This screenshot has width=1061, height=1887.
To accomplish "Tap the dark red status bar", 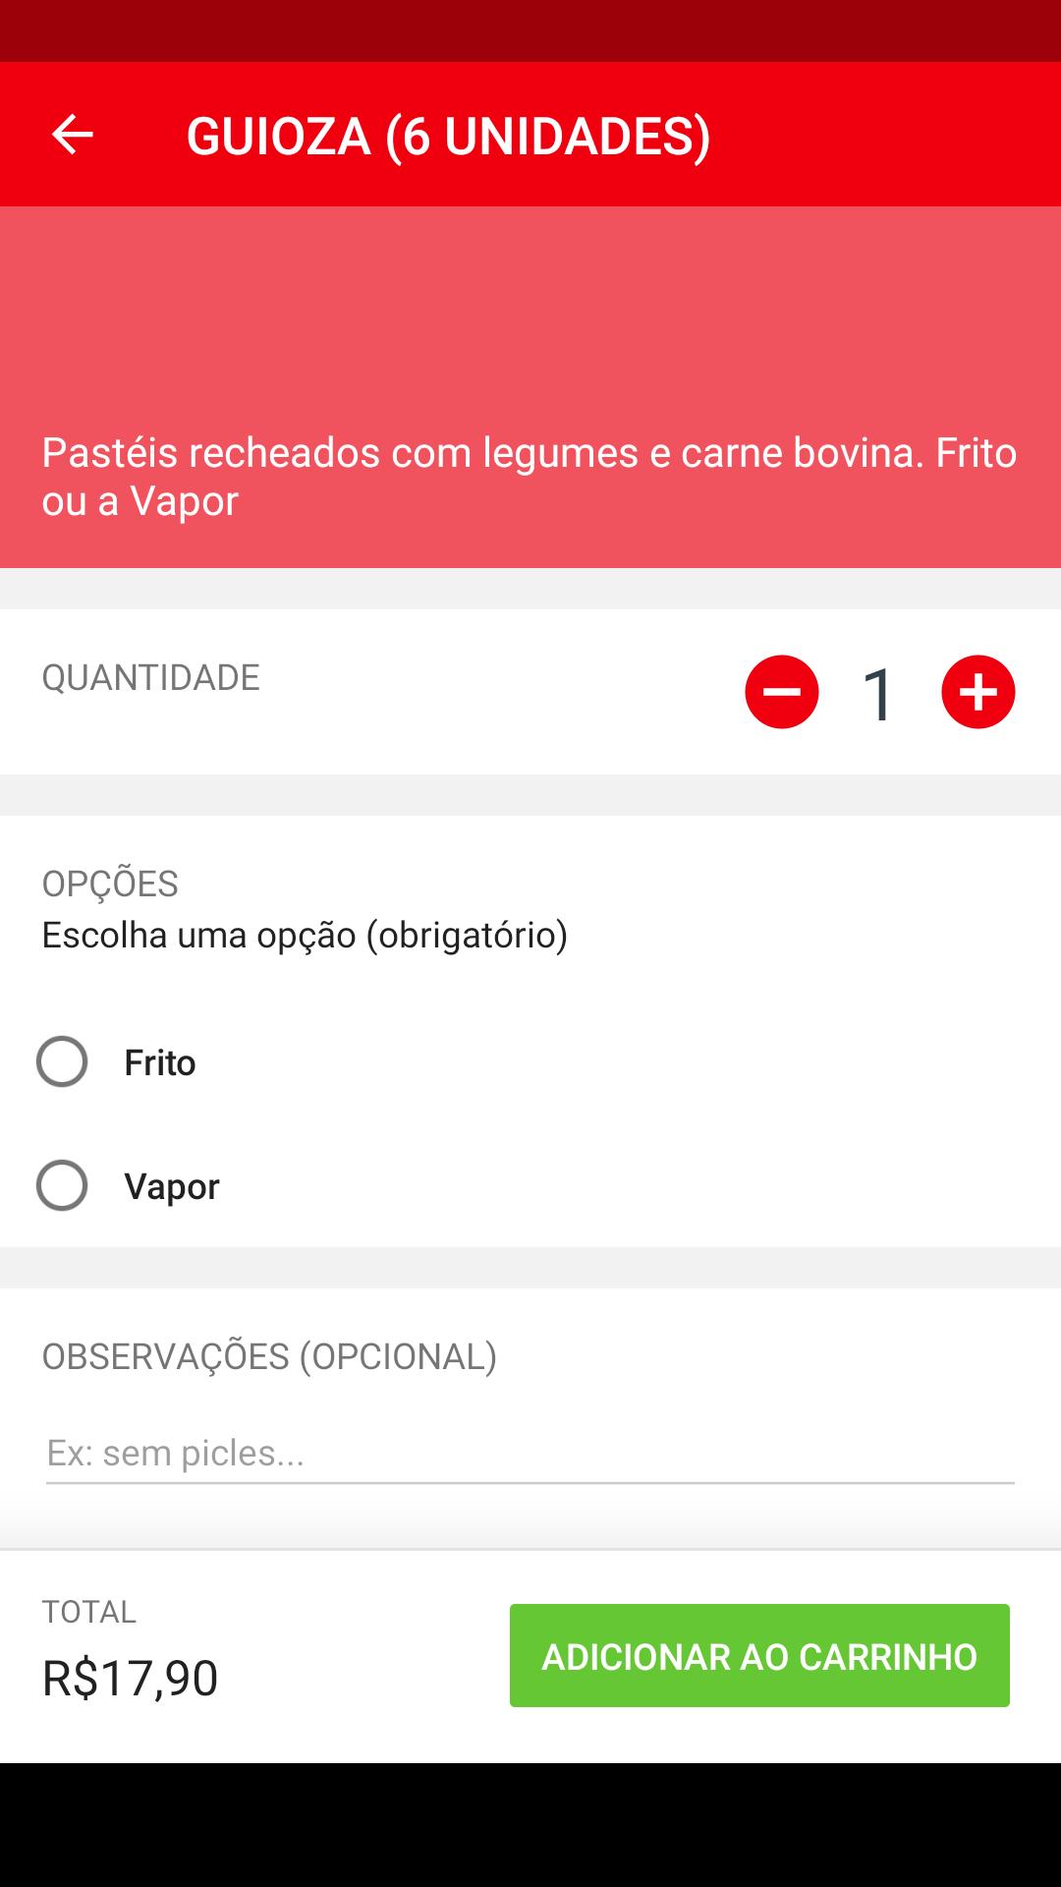I will (530, 30).
